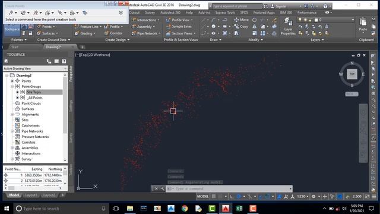Switch to the Start file tab
This screenshot has width=380, height=214.
[15, 47]
